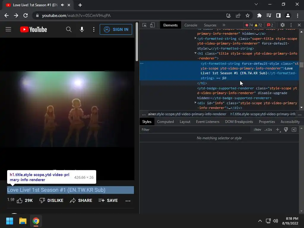Toggle Chrome side panel
Viewport: 304px width, 228px height.
[278, 15]
